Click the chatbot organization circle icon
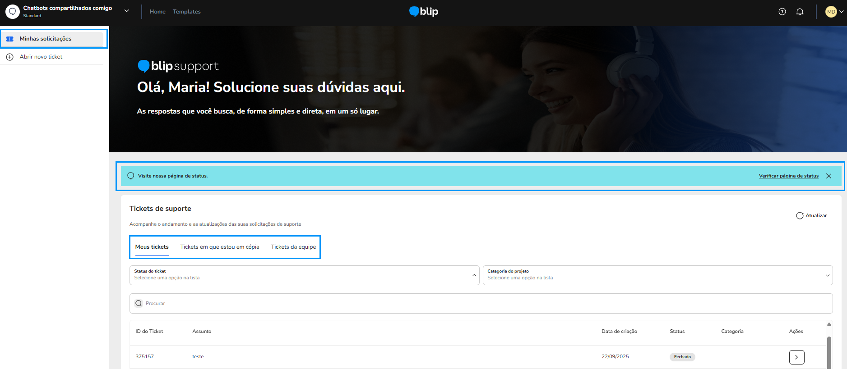847x369 pixels. 12,12
